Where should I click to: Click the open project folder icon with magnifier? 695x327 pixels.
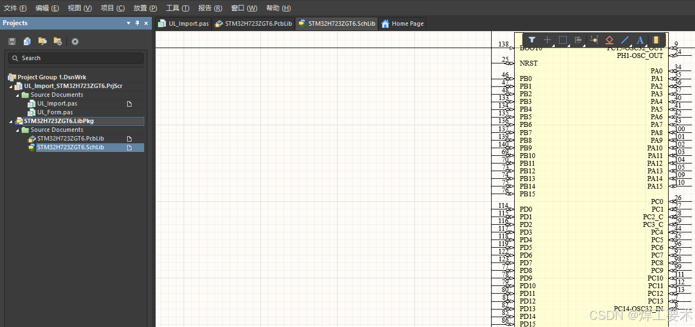tap(42, 42)
